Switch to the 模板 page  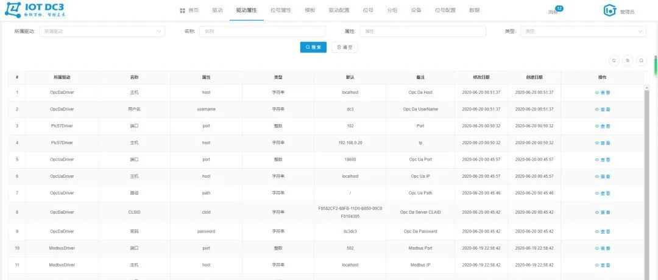[x=310, y=10]
